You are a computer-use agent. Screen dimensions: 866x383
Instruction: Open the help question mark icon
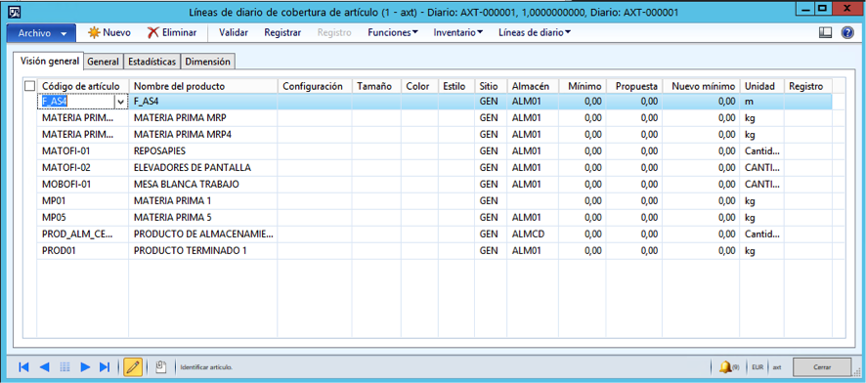[847, 32]
